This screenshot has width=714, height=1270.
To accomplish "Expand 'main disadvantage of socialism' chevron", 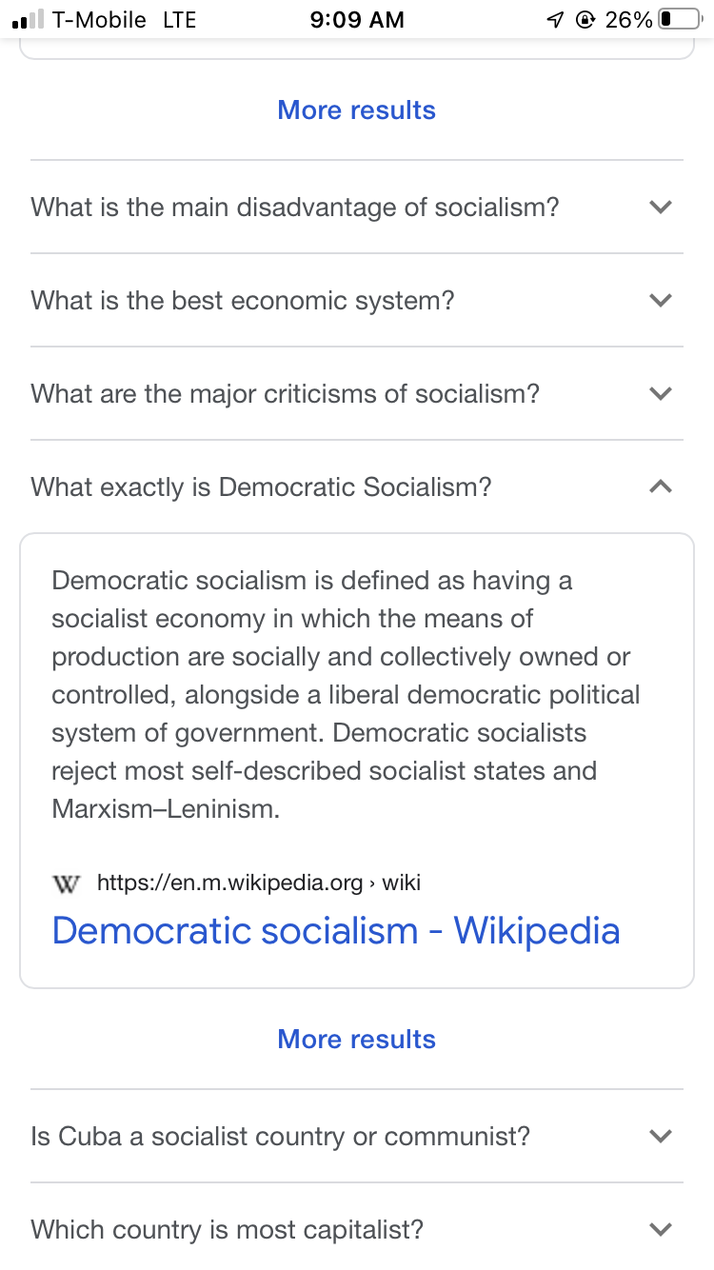I will [660, 207].
